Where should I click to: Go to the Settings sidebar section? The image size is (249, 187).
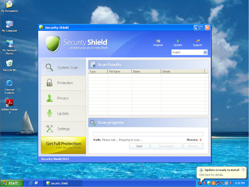point(63,129)
